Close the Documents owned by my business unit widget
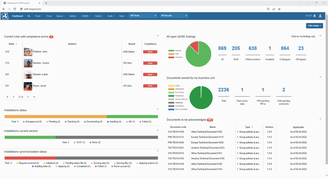Image resolution: width=328 pixels, height=179 pixels. coord(320,77)
